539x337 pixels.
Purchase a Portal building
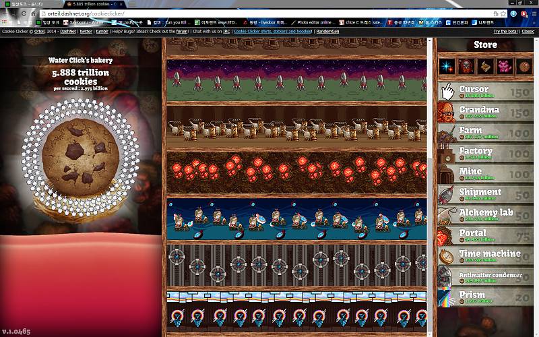(485, 236)
